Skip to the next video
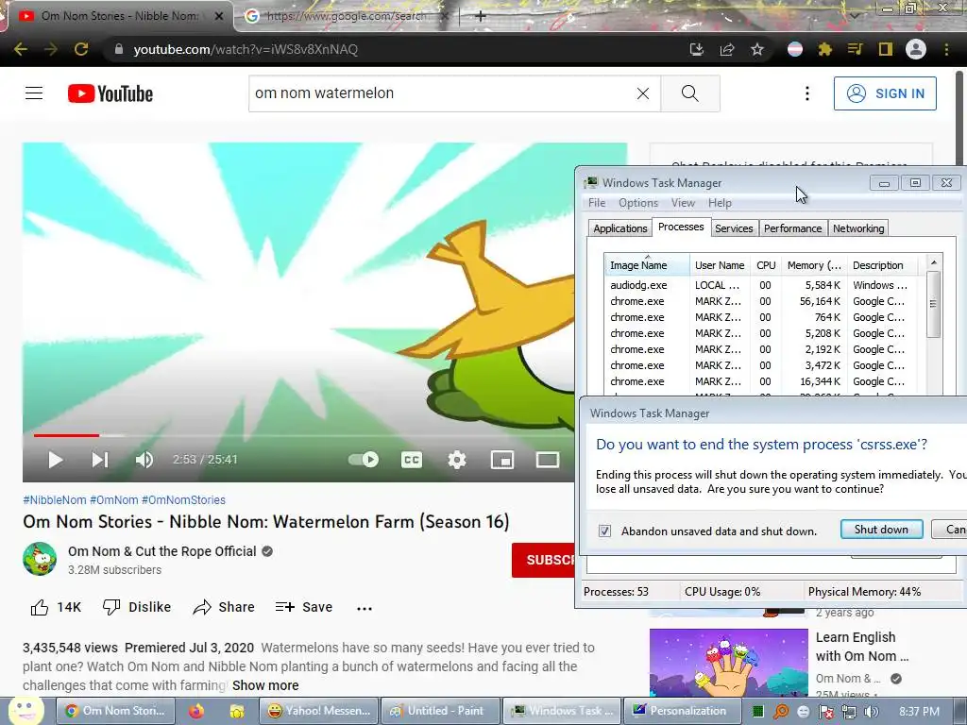Screen dimensions: 967x725 point(100,460)
